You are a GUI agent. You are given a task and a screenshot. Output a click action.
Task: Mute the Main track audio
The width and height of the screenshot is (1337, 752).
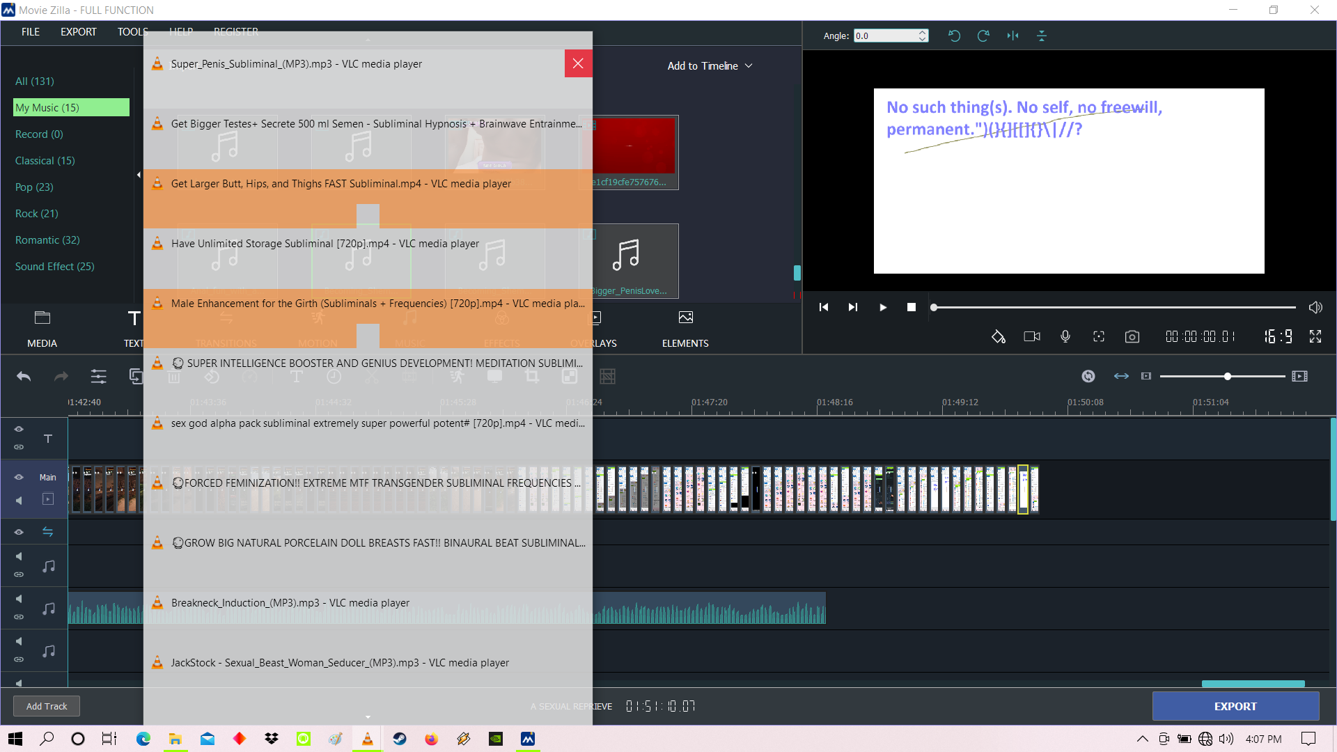click(x=19, y=500)
